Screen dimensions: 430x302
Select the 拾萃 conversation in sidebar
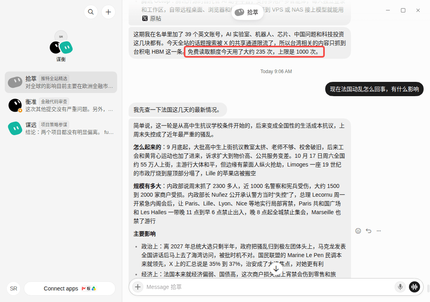point(61,82)
